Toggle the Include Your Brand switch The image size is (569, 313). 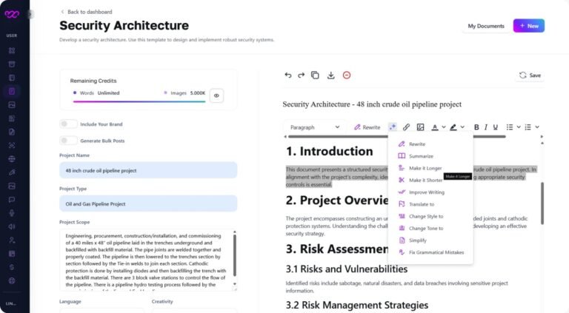[x=68, y=124]
